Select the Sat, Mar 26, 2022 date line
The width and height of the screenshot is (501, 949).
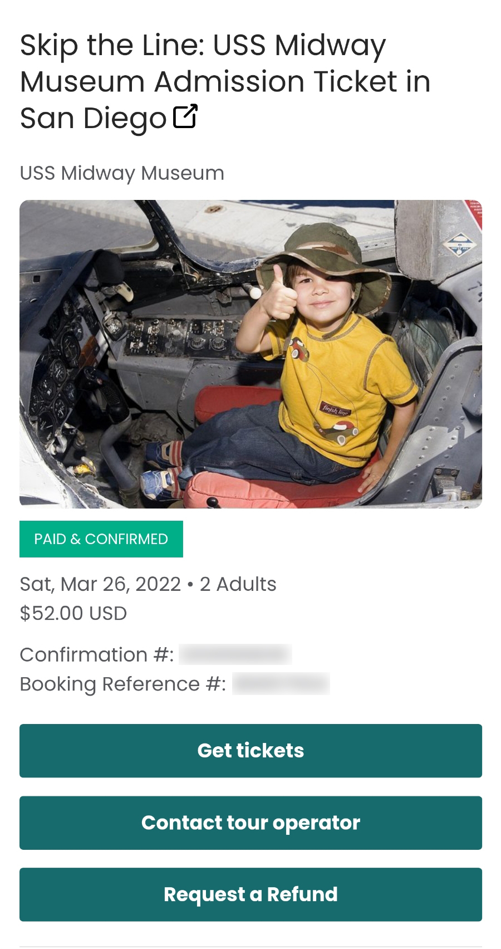click(100, 584)
